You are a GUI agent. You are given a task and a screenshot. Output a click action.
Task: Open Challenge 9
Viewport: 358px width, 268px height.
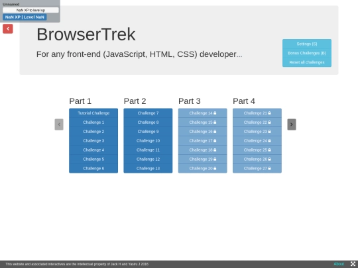click(148, 132)
